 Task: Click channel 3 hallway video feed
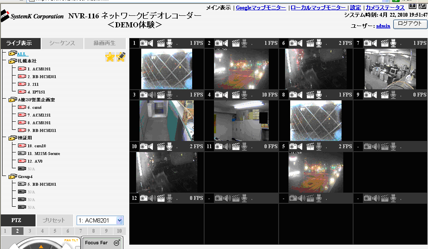click(x=166, y=120)
